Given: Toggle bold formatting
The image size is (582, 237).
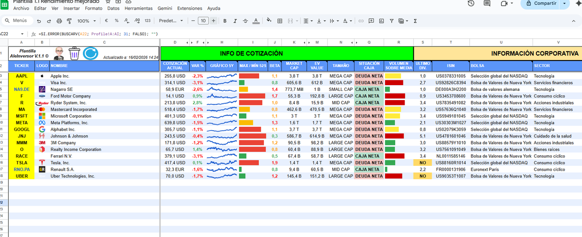Looking at the screenshot, I should click(x=225, y=21).
